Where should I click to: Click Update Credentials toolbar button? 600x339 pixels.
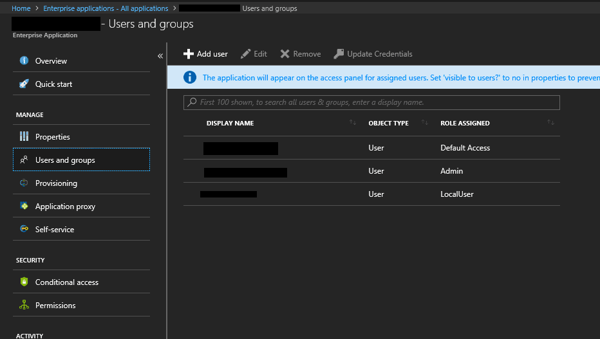coord(373,54)
